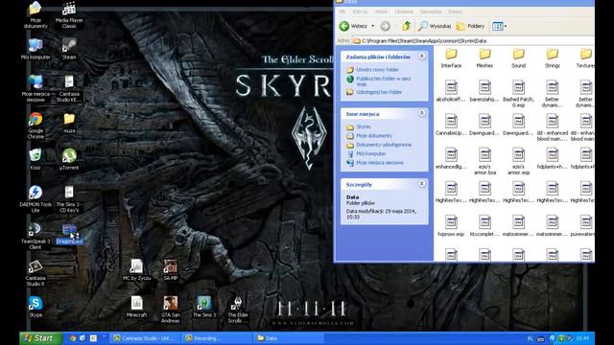The image size is (614, 345).
Task: Open the Widok menu
Action: tap(381, 11)
